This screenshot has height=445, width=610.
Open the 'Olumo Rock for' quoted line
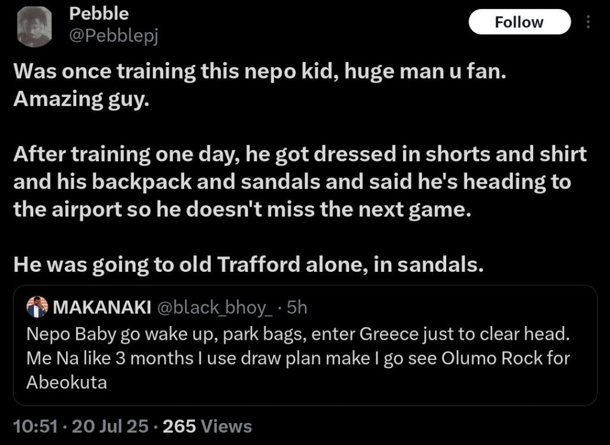tap(298, 358)
